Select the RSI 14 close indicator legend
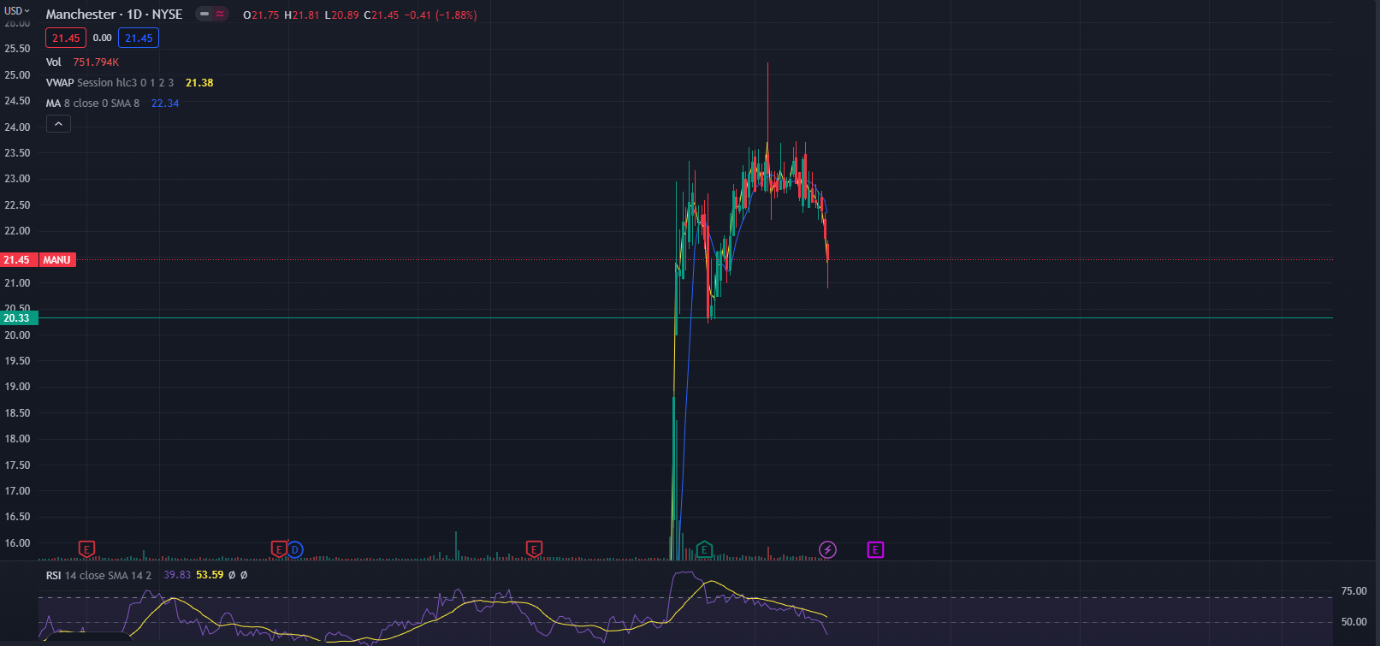Image resolution: width=1380 pixels, height=646 pixels. click(x=98, y=575)
